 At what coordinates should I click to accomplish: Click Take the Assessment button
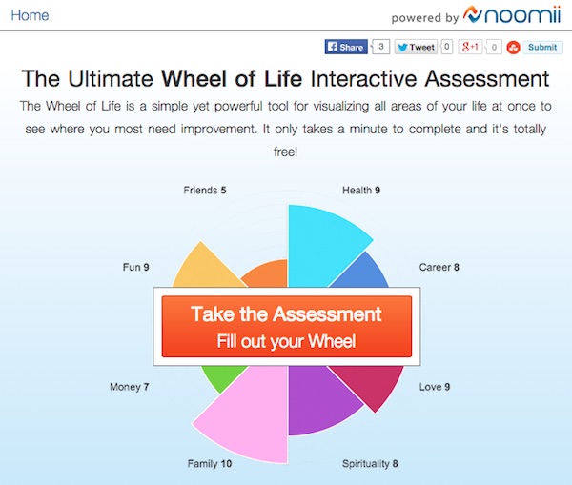click(x=287, y=327)
